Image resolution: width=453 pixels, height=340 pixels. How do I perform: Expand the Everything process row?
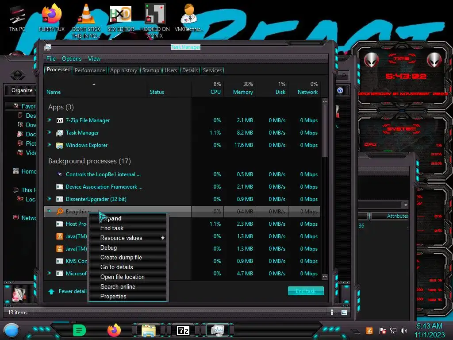tap(49, 211)
